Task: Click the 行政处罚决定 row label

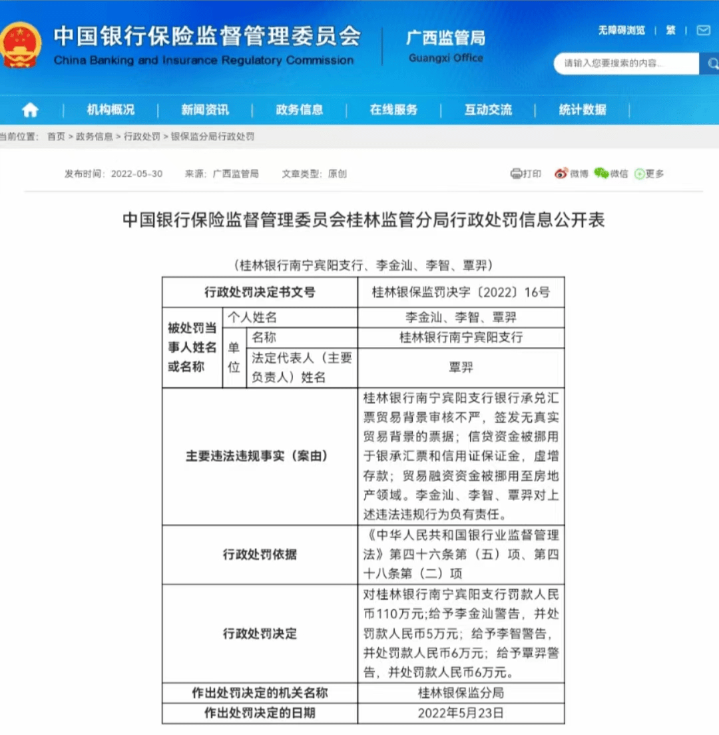Action: tap(260, 634)
